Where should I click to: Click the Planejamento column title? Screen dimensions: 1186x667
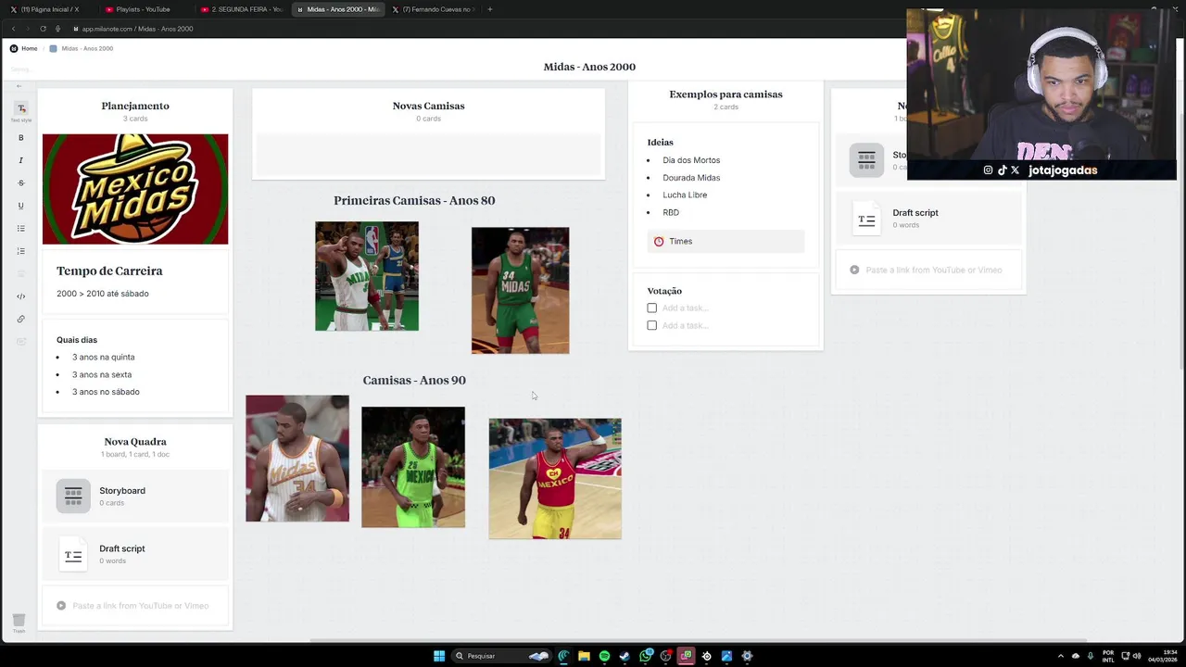(x=135, y=106)
